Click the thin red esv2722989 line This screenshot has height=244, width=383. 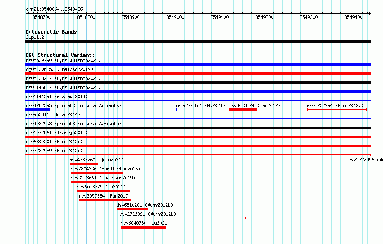(198, 155)
